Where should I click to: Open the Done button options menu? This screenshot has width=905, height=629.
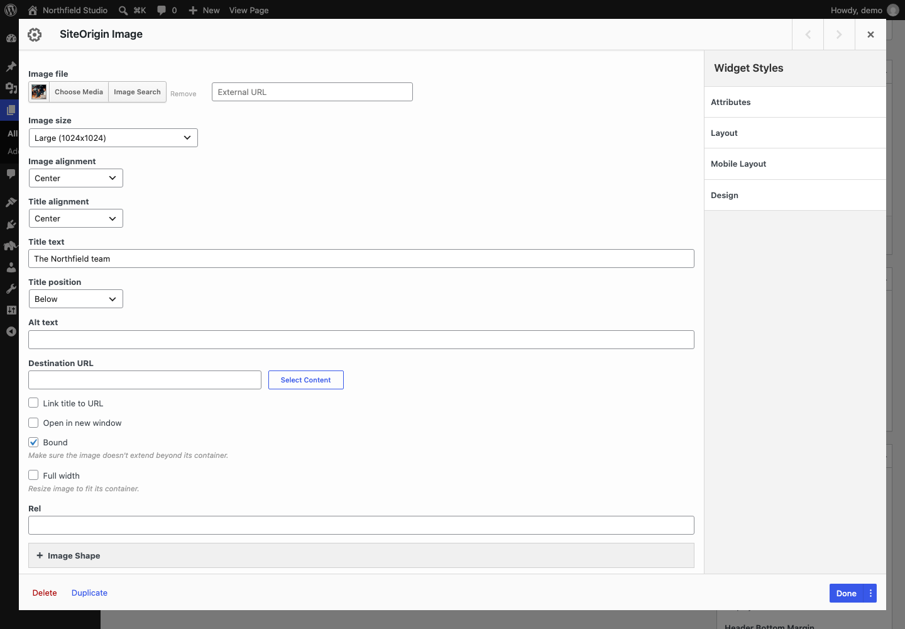[x=870, y=593]
